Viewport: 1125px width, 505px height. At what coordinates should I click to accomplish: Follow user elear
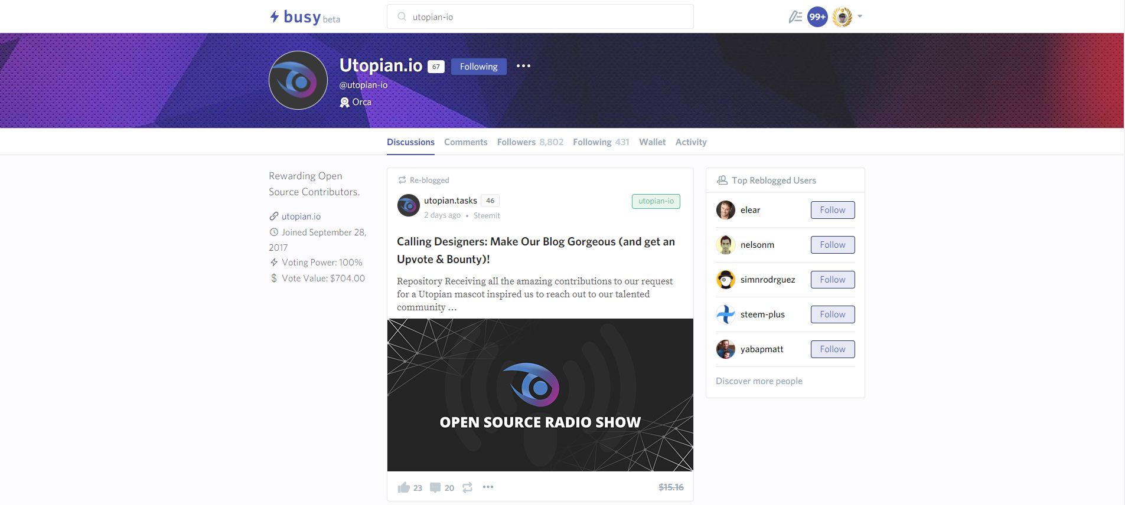(x=833, y=210)
